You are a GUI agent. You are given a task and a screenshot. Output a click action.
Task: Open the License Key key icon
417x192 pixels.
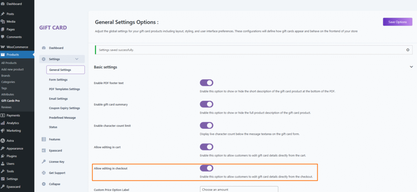44,161
